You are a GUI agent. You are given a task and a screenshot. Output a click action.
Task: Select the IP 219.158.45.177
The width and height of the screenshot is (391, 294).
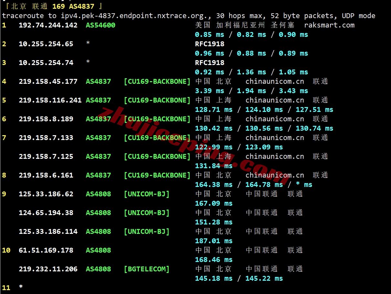pyautogui.click(x=48, y=82)
